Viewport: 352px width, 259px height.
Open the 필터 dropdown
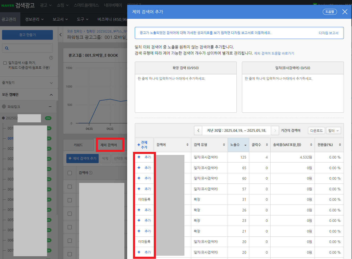[x=333, y=131]
